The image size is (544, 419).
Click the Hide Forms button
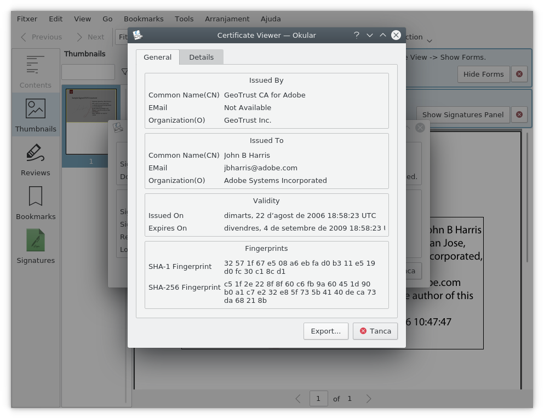pyautogui.click(x=483, y=74)
